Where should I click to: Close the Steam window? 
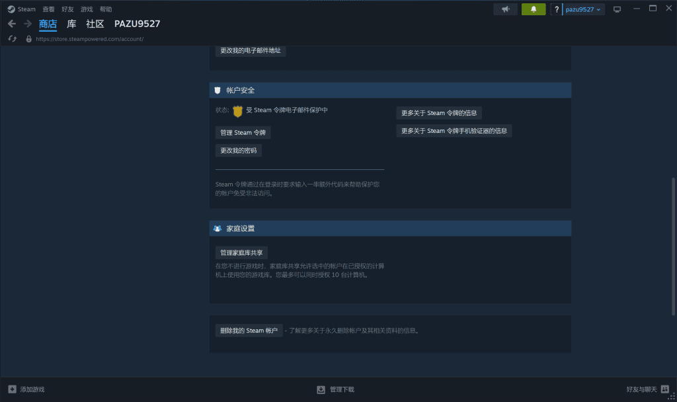[x=669, y=9]
